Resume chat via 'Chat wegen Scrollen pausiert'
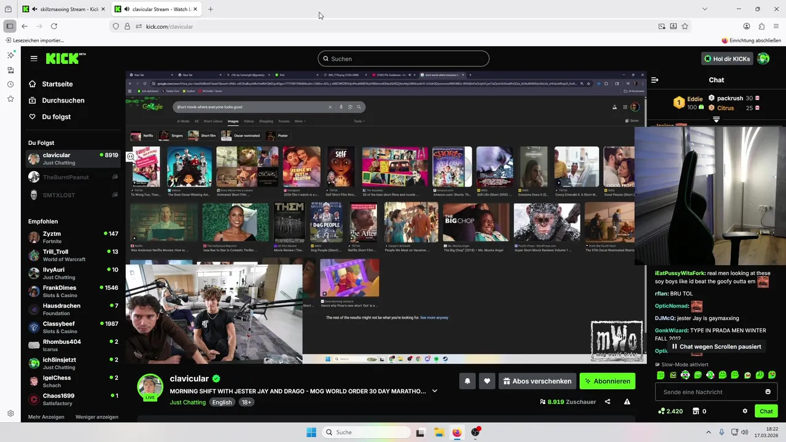The image size is (786, 442). (x=716, y=347)
